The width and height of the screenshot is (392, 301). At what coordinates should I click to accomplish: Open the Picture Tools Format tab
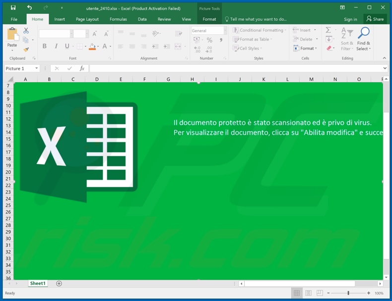[x=209, y=19]
